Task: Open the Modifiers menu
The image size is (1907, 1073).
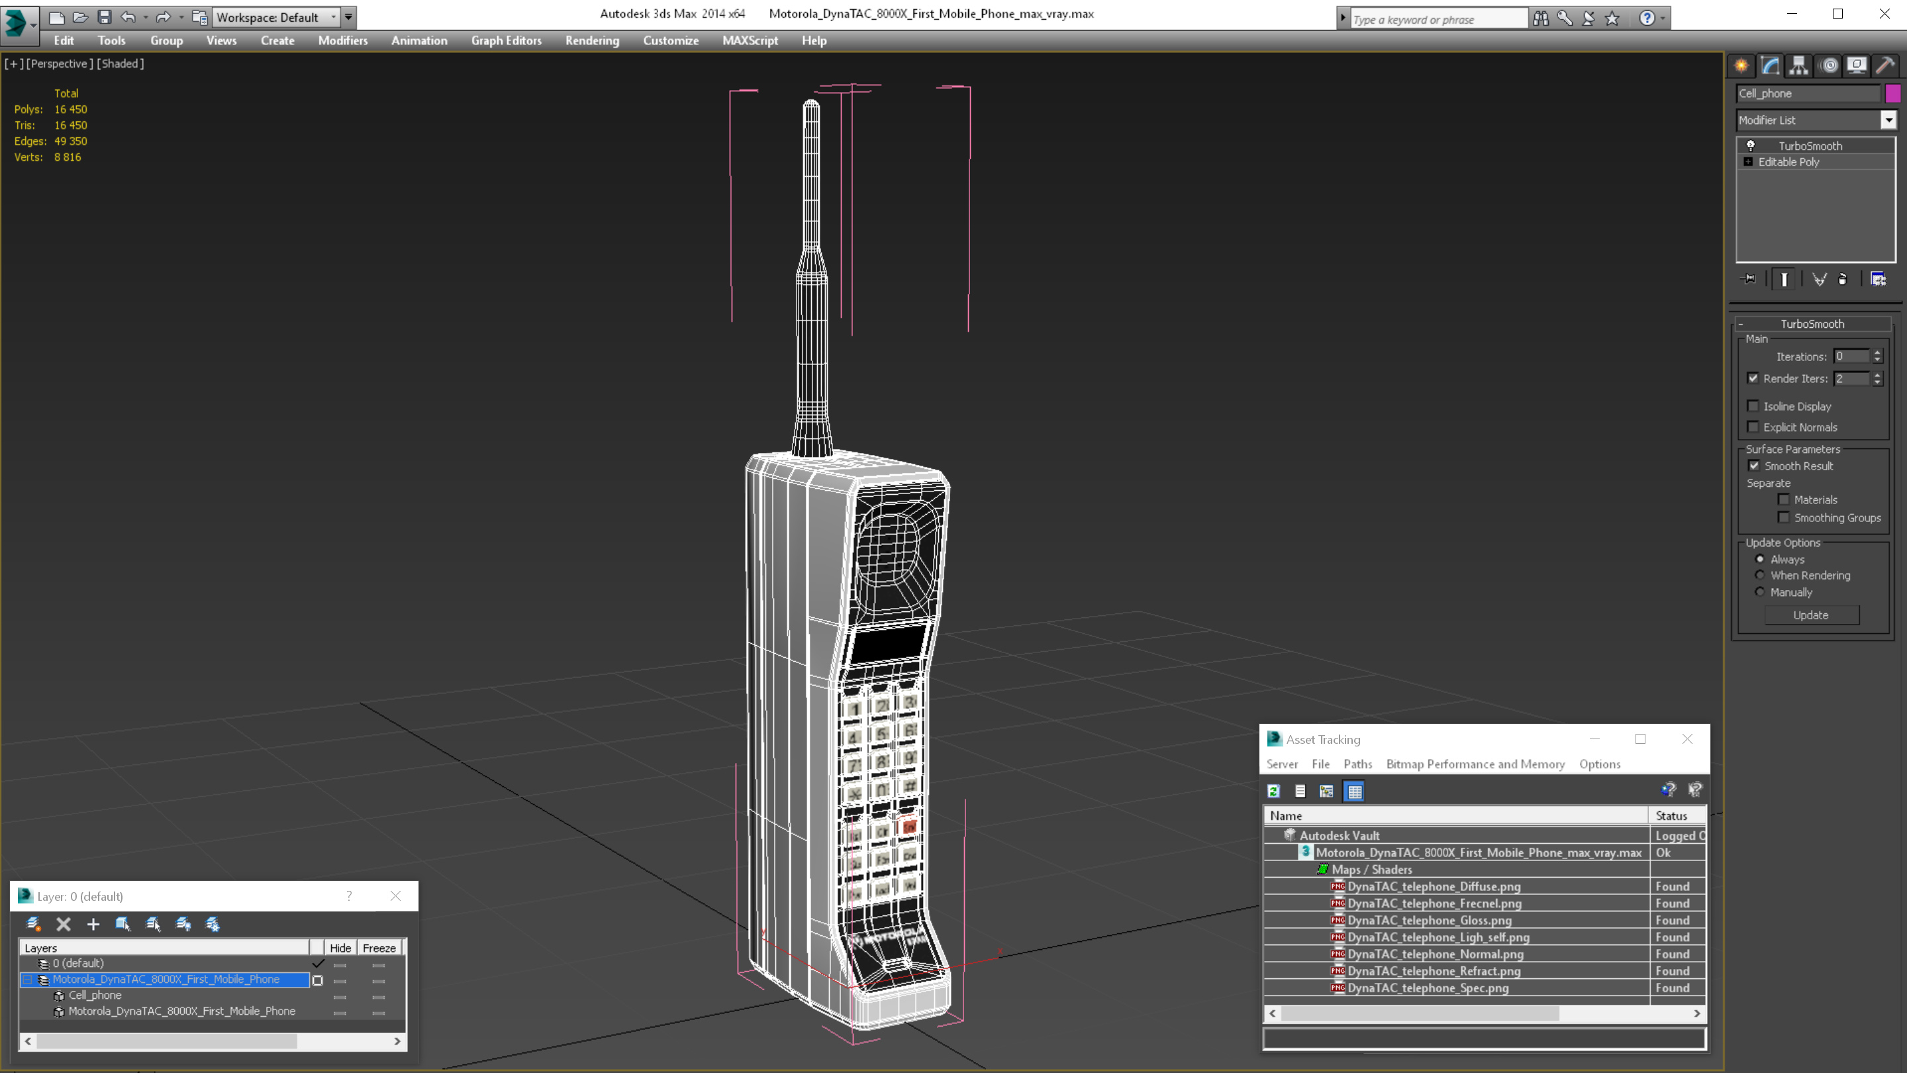Action: (x=343, y=40)
